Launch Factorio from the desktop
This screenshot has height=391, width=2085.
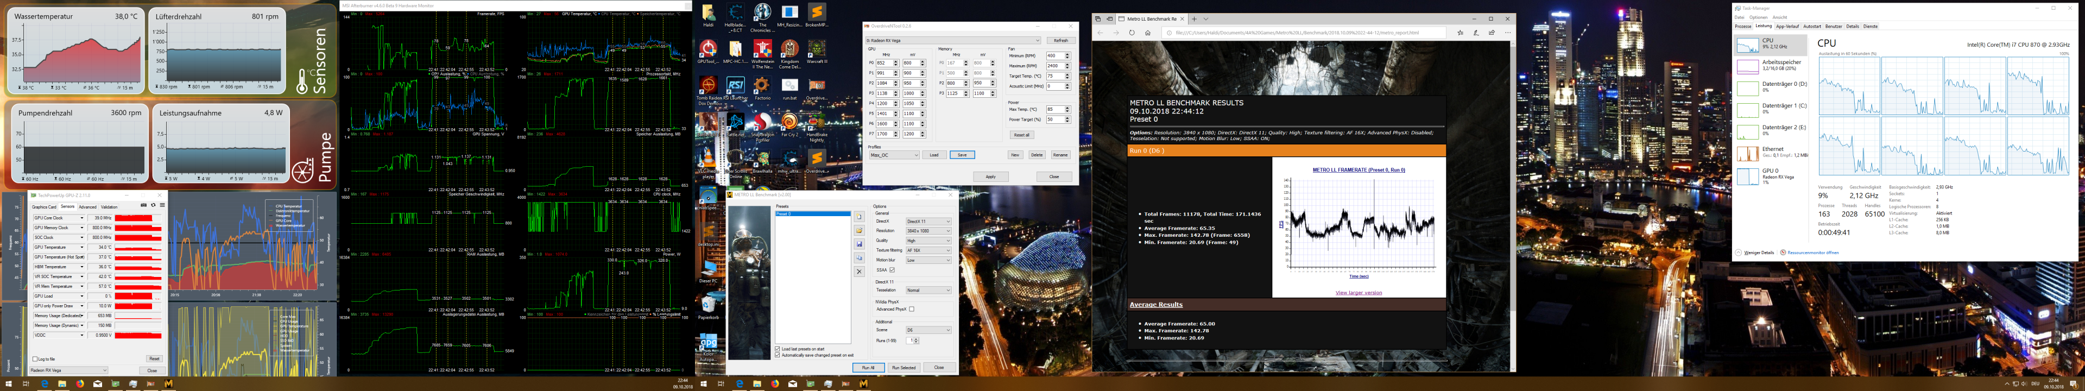[762, 87]
